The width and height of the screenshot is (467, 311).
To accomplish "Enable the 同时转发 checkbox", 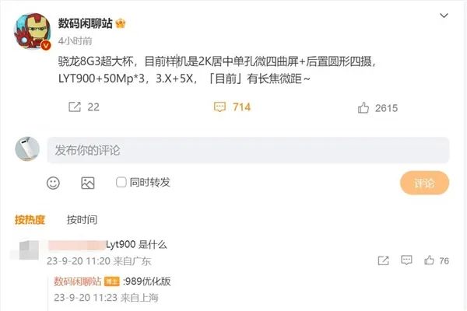I will pos(121,182).
